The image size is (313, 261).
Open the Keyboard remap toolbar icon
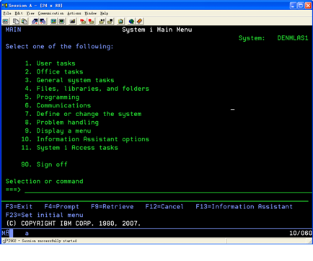[x=72, y=22]
